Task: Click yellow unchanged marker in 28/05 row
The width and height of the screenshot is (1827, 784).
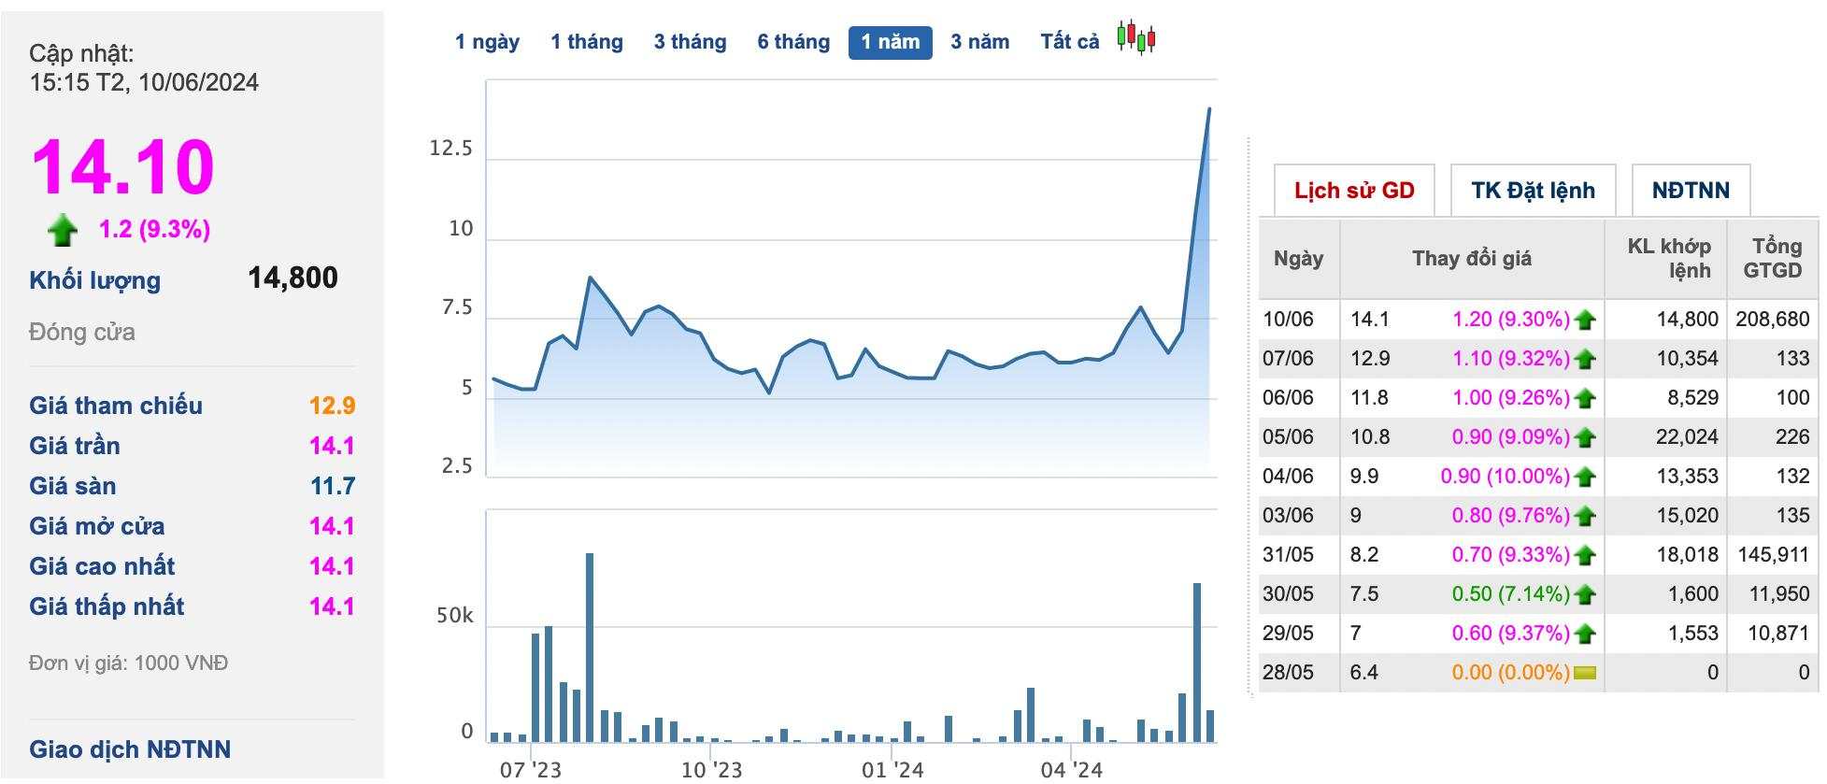Action: pyautogui.click(x=1585, y=673)
